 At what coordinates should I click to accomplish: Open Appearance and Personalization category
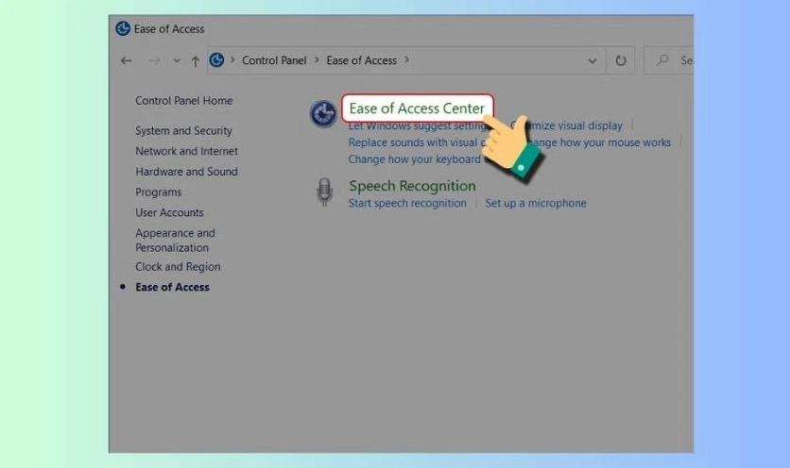click(x=175, y=240)
